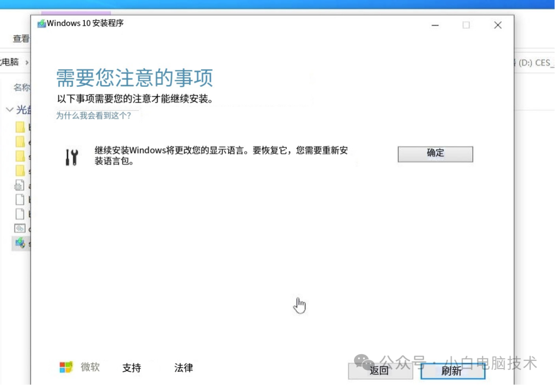Select the highlighted setup application icon in sidebar
The width and height of the screenshot is (555, 385).
tap(20, 242)
